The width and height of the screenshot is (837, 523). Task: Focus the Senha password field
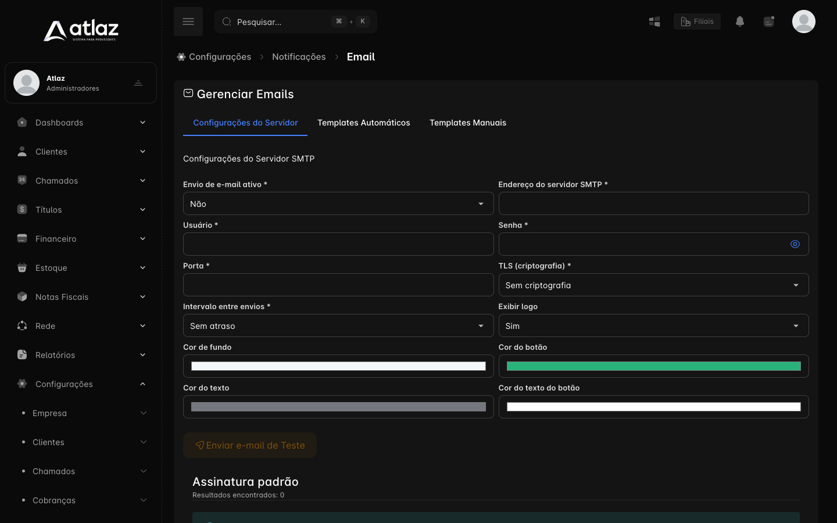tap(653, 244)
